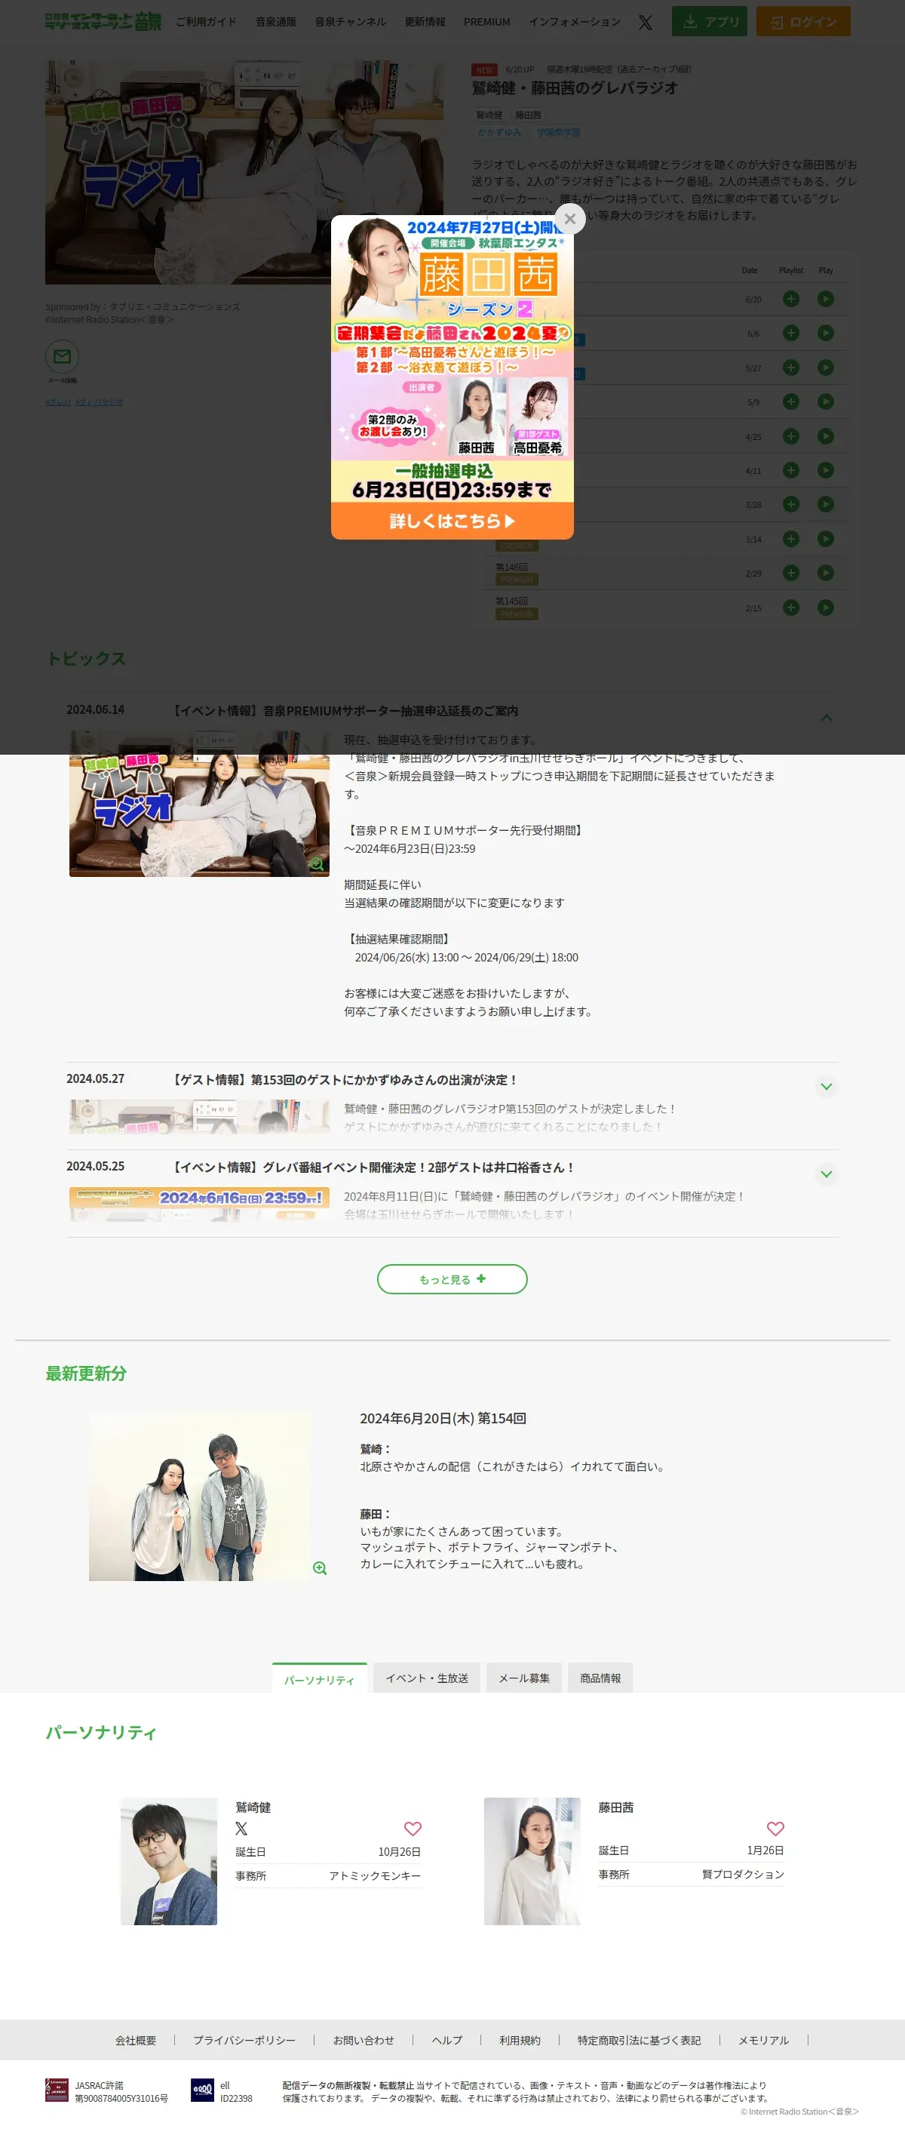This screenshot has height=2135, width=905.
Task: Play the 6/20 episode
Action: pyautogui.click(x=826, y=299)
